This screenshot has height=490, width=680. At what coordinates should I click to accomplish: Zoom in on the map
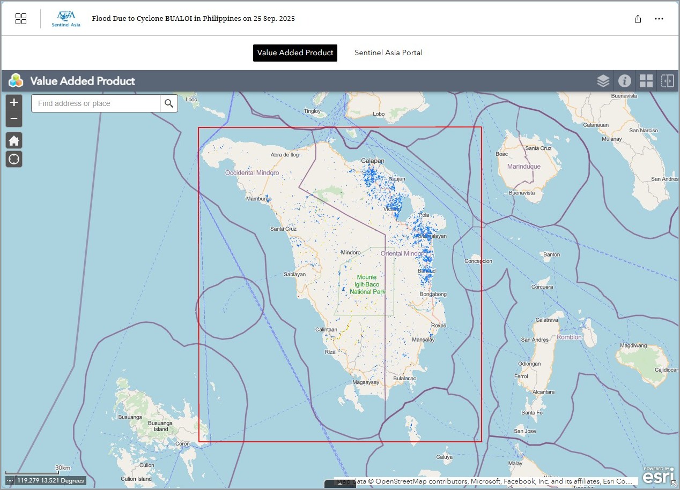tap(14, 102)
